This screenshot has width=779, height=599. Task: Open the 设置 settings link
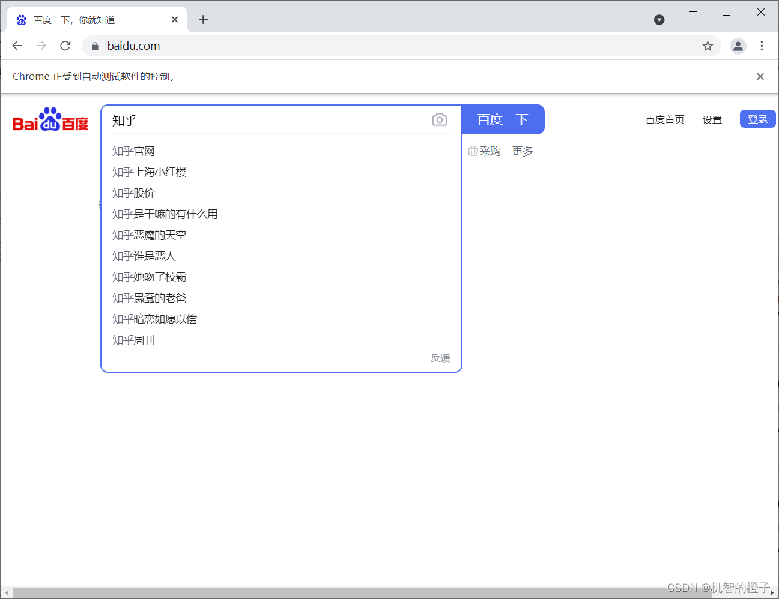(x=712, y=119)
